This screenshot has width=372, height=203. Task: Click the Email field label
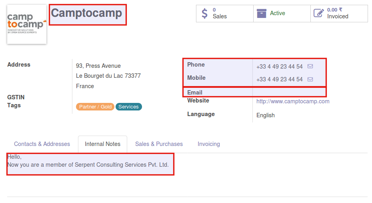[x=195, y=93]
